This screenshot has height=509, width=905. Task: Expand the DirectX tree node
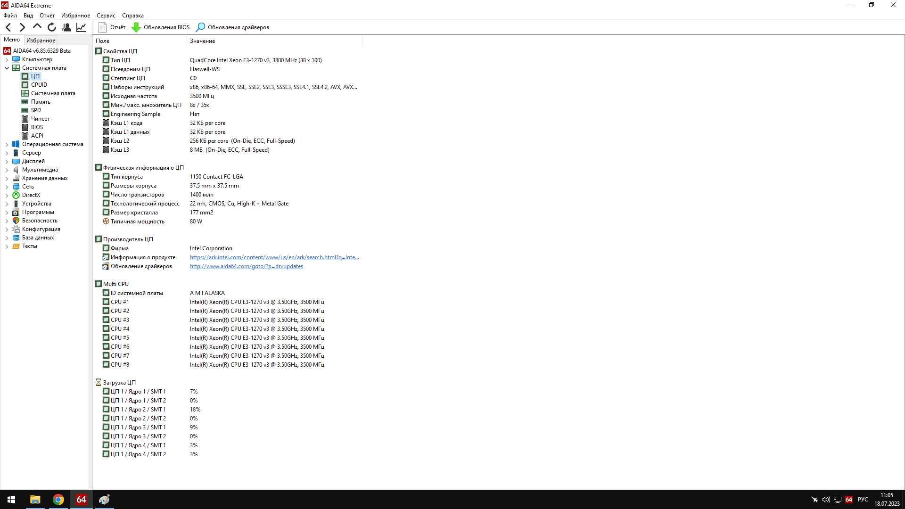[x=7, y=195]
